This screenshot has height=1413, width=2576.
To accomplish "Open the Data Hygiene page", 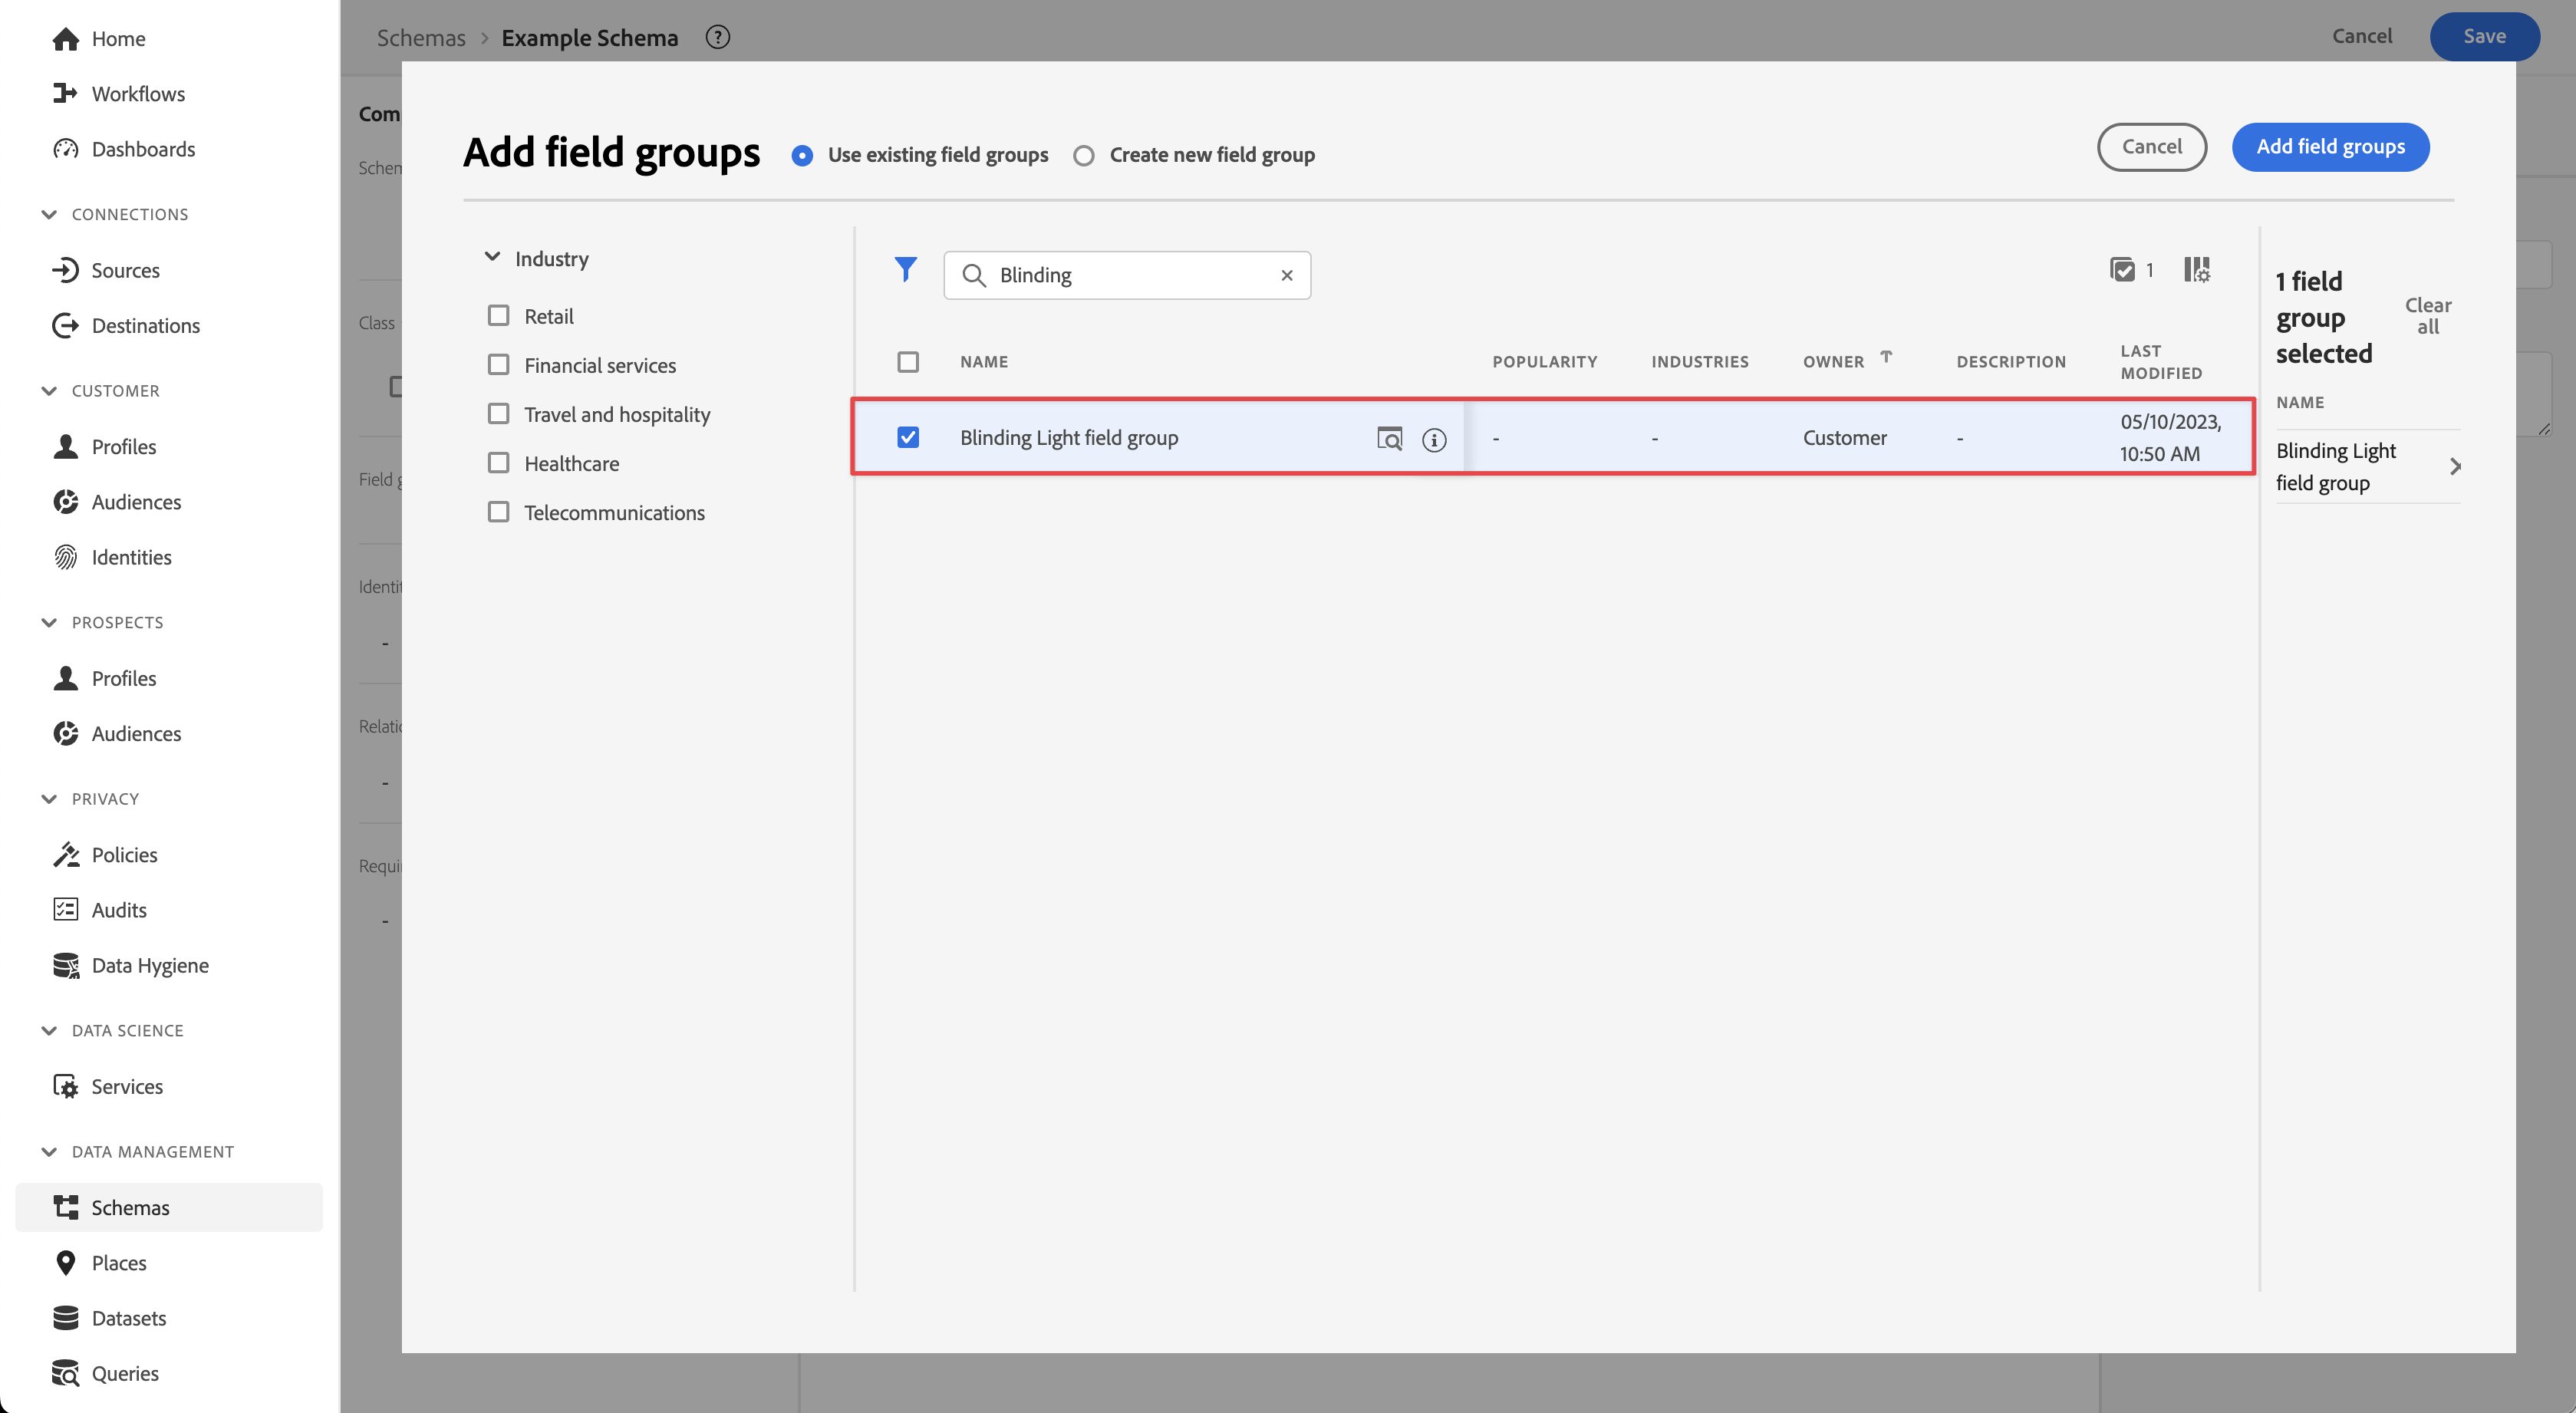I will click(150, 965).
